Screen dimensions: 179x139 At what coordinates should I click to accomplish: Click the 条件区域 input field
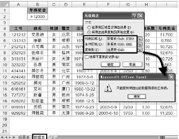pyautogui.click(x=122, y=44)
